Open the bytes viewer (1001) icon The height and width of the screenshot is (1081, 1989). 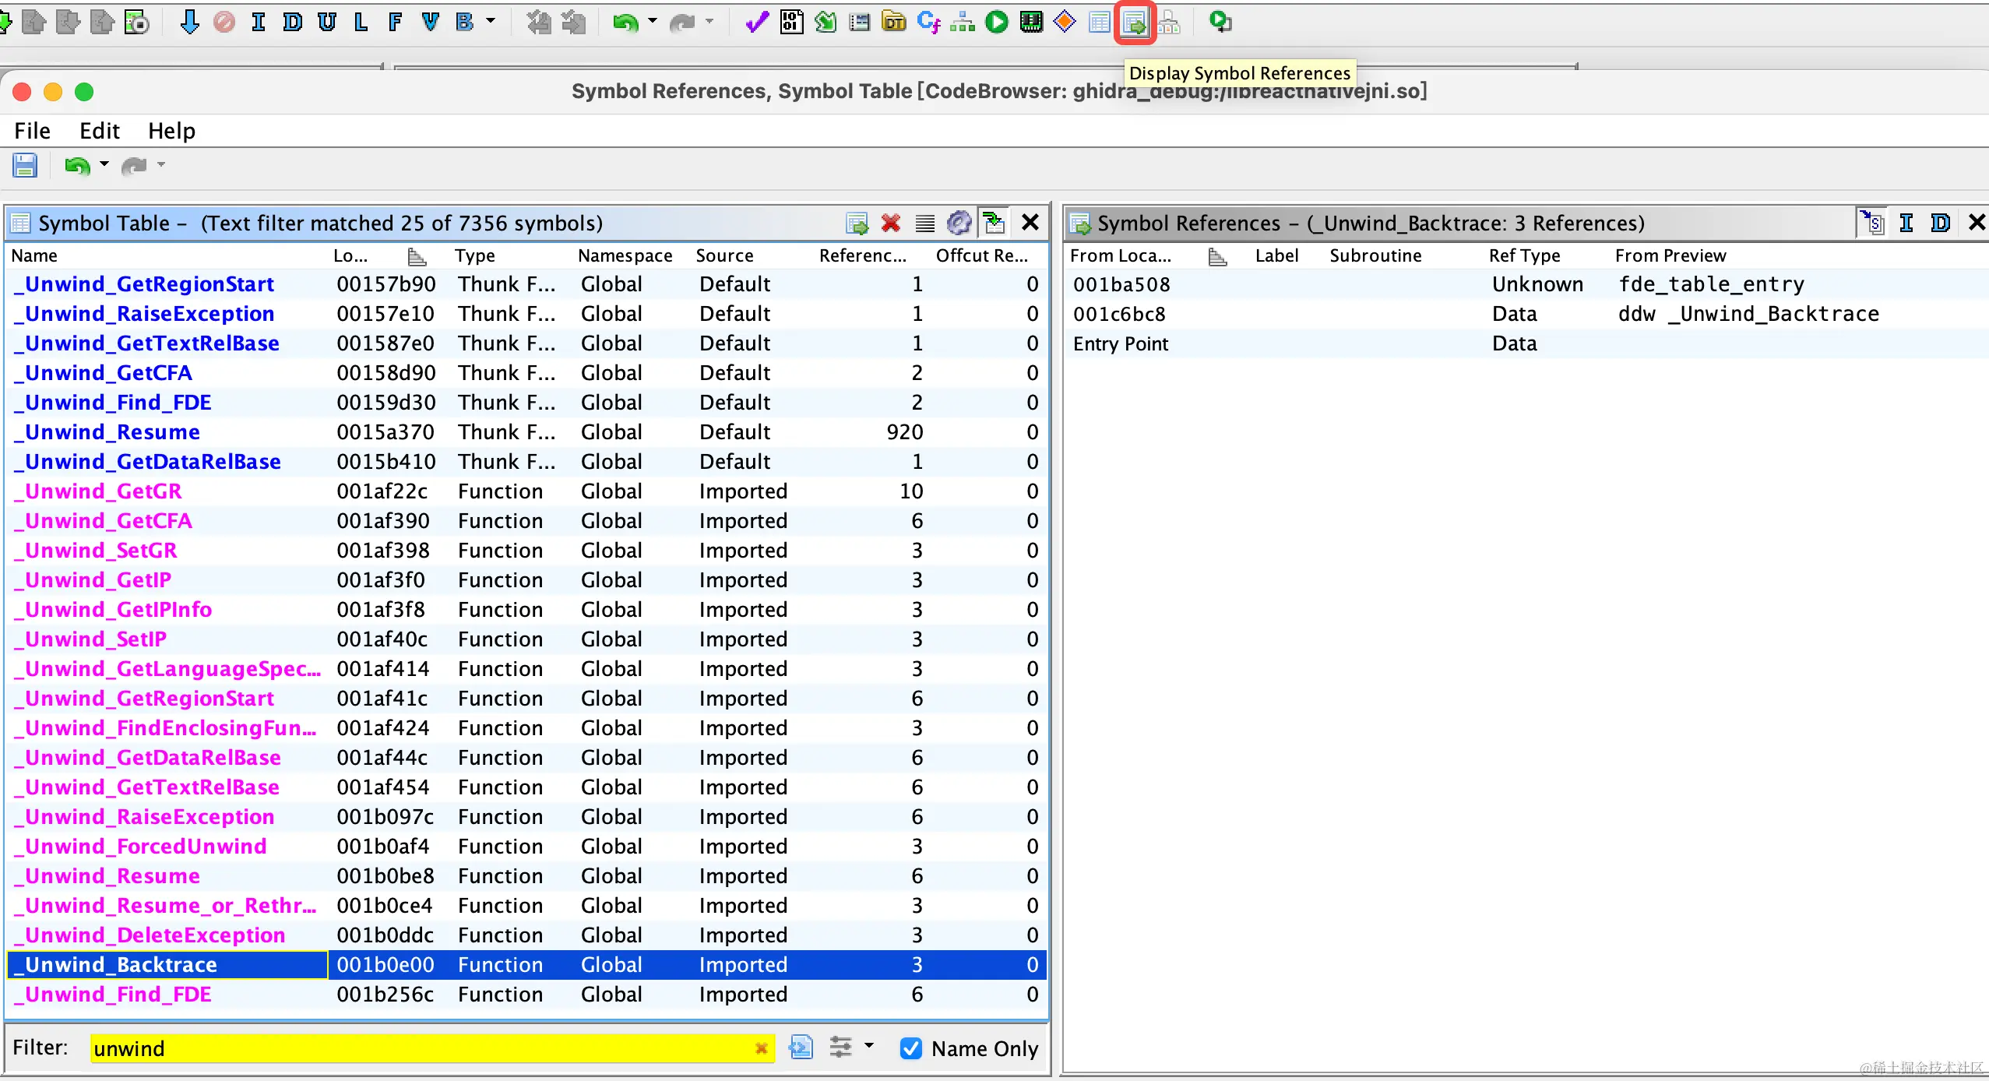click(792, 22)
